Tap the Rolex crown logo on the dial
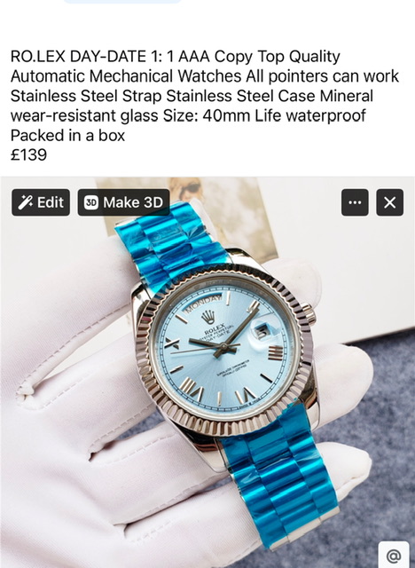Image resolution: width=415 pixels, height=568 pixels. pos(208,317)
